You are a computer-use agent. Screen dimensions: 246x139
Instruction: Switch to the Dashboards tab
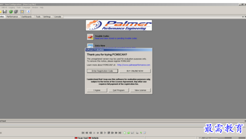pyautogui.click(x=27, y=17)
